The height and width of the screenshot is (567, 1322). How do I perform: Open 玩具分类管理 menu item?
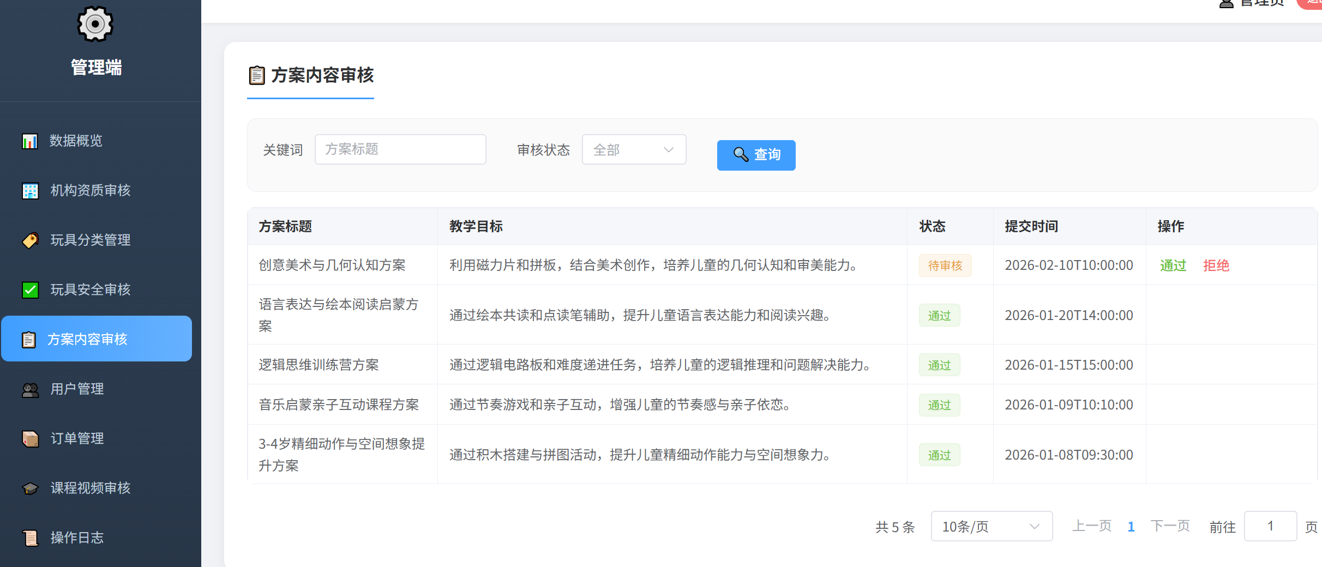coord(97,240)
